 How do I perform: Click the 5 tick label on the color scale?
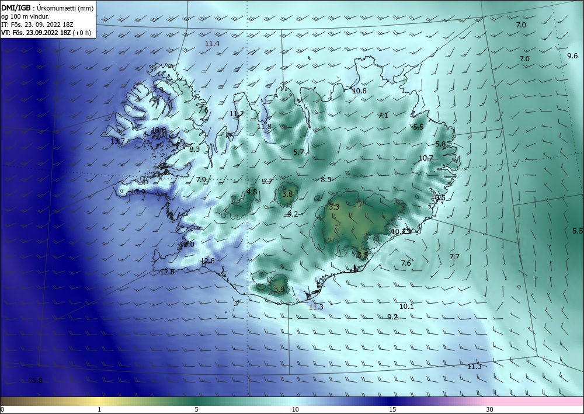tap(196, 409)
